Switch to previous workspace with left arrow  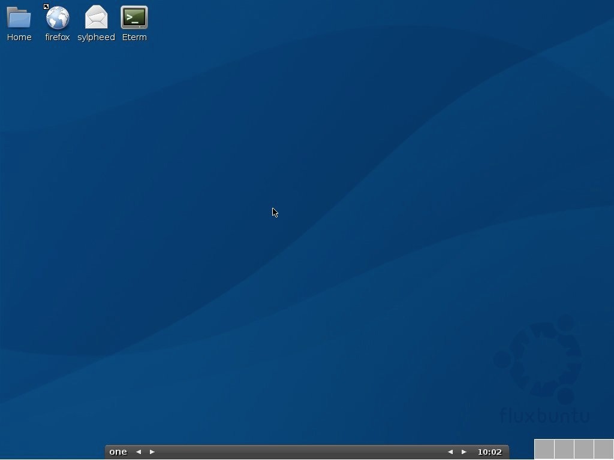(139, 452)
